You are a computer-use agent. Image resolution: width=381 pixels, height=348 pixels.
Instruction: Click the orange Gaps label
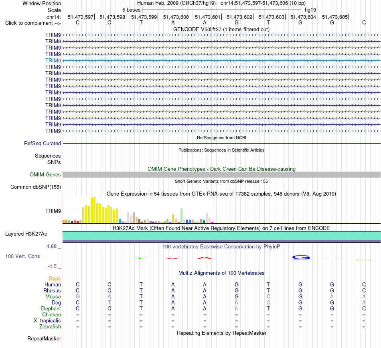point(55,279)
